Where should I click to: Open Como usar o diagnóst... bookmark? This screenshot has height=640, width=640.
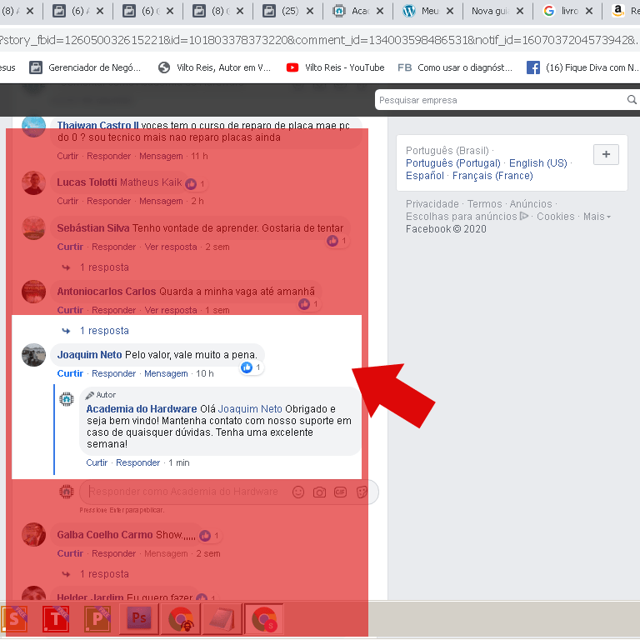point(455,67)
